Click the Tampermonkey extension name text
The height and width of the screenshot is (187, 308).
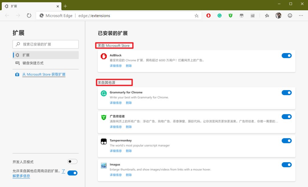[x=121, y=141]
